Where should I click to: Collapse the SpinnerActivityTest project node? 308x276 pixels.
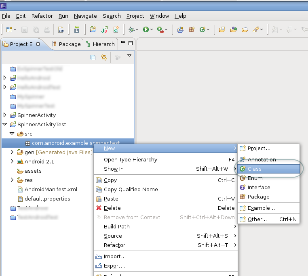[5, 124]
